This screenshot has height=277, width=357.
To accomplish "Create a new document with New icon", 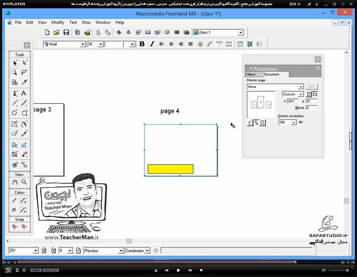I will pos(47,32).
